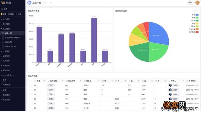Viewport: 201px width, 115px height.
Task: Click the 轻流 logo icon
Action: 3,2
